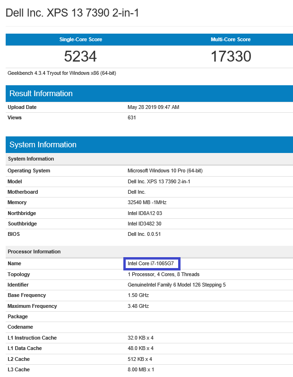
Task: Click the Operating System label
Action: tap(29, 171)
